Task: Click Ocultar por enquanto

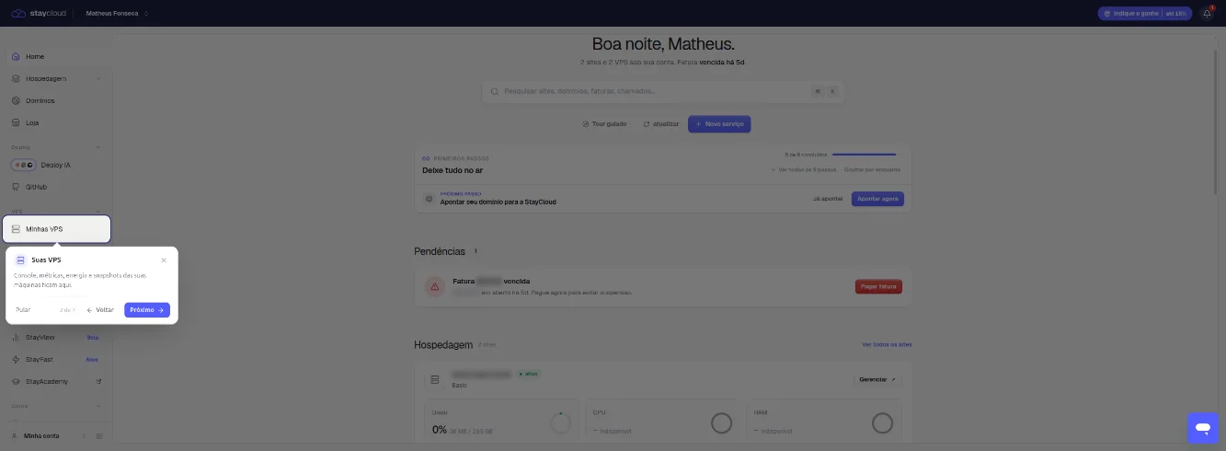Action: coord(872,169)
